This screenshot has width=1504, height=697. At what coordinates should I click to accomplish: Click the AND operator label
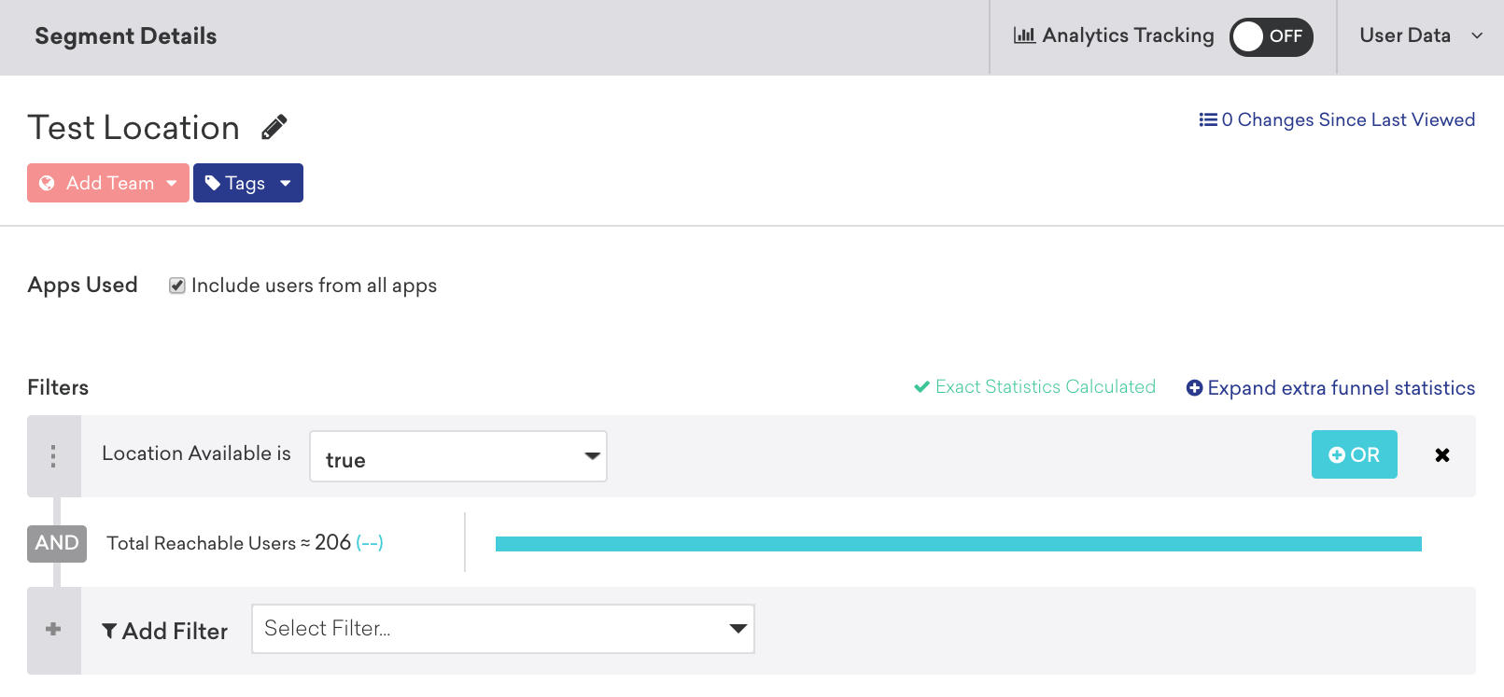57,543
